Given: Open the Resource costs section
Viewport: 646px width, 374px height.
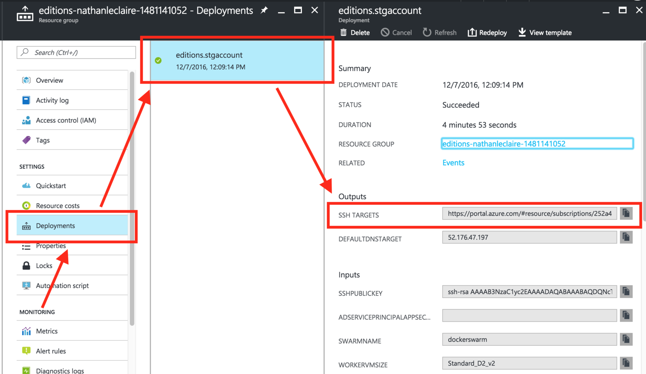Looking at the screenshot, I should point(57,206).
